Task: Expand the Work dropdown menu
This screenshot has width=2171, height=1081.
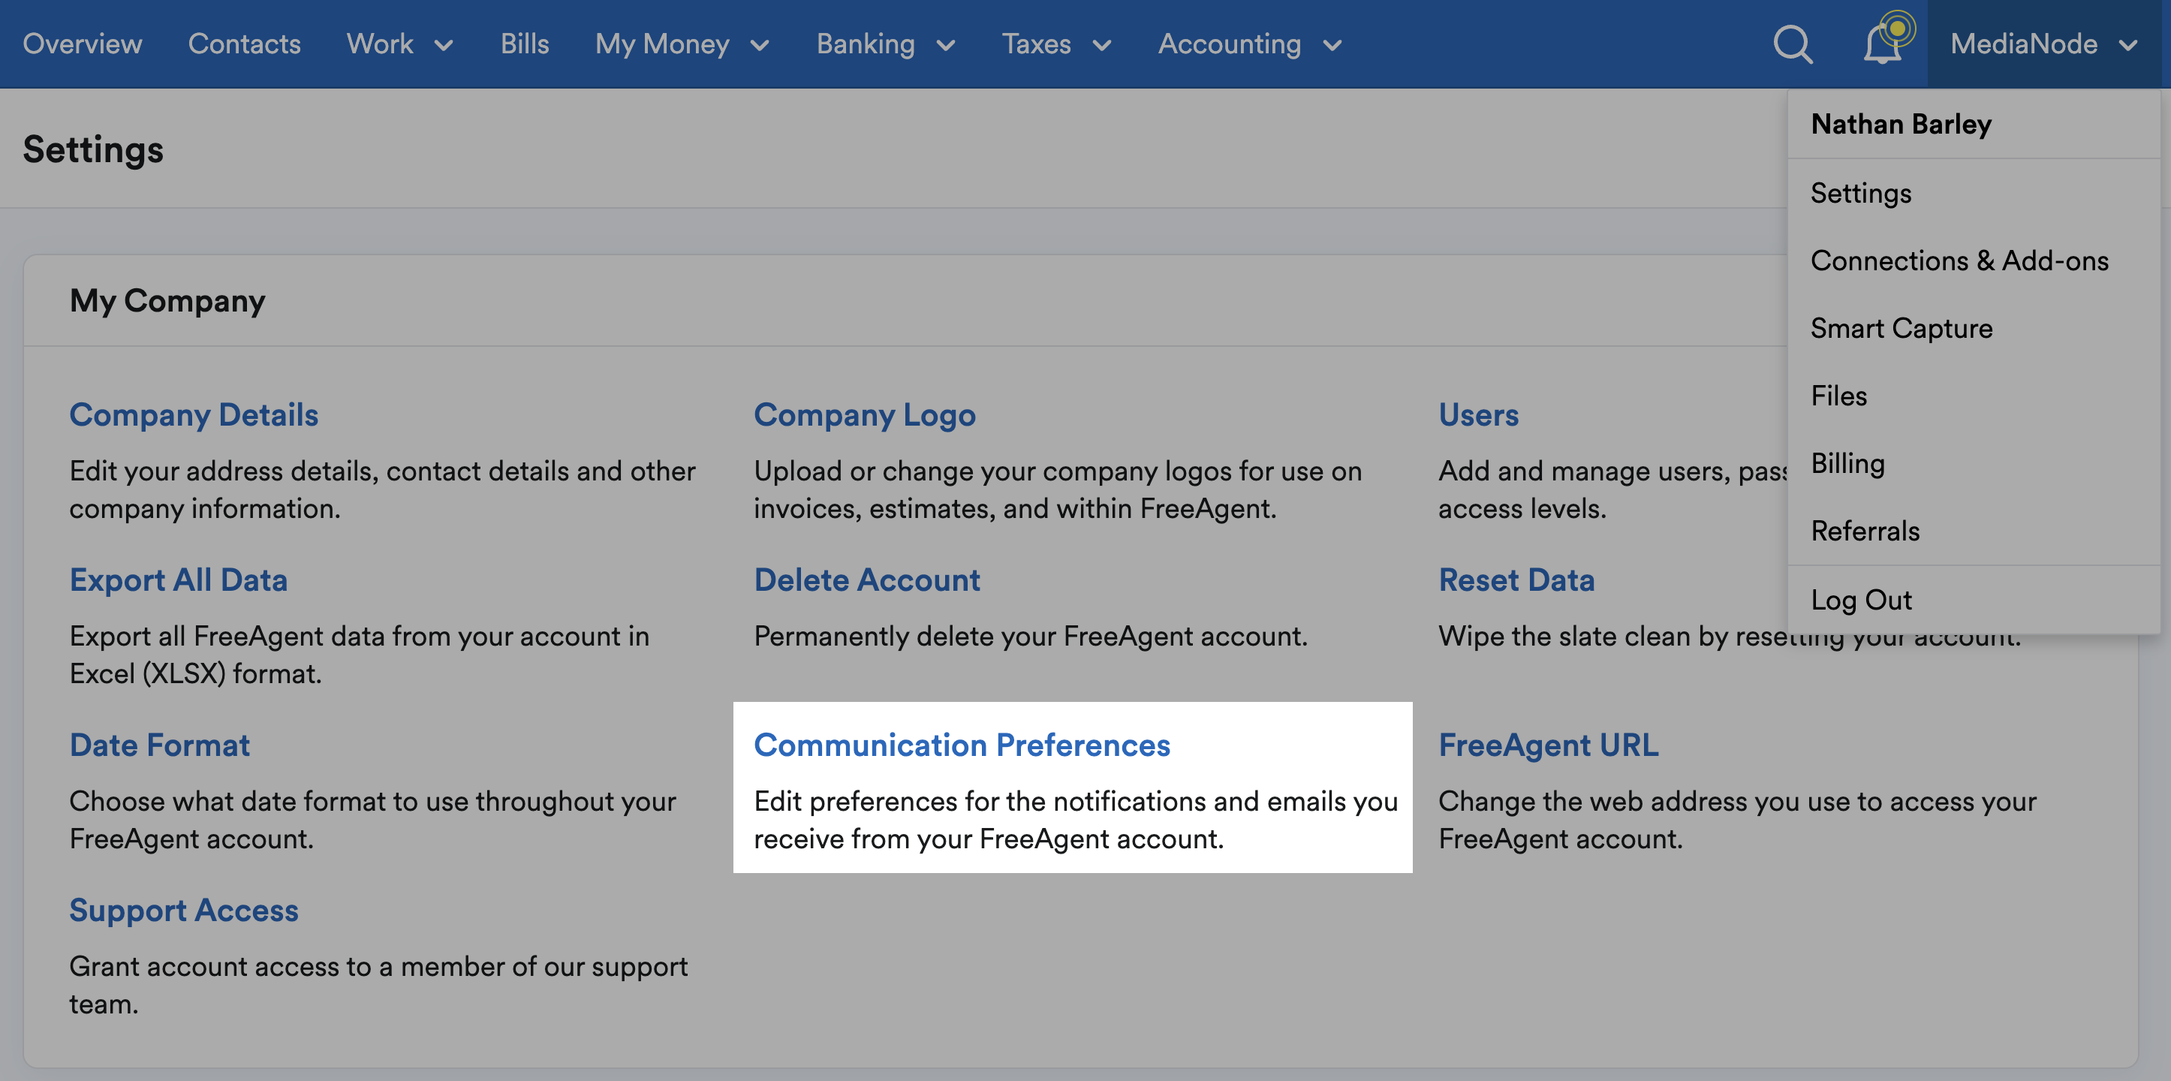Action: [400, 44]
